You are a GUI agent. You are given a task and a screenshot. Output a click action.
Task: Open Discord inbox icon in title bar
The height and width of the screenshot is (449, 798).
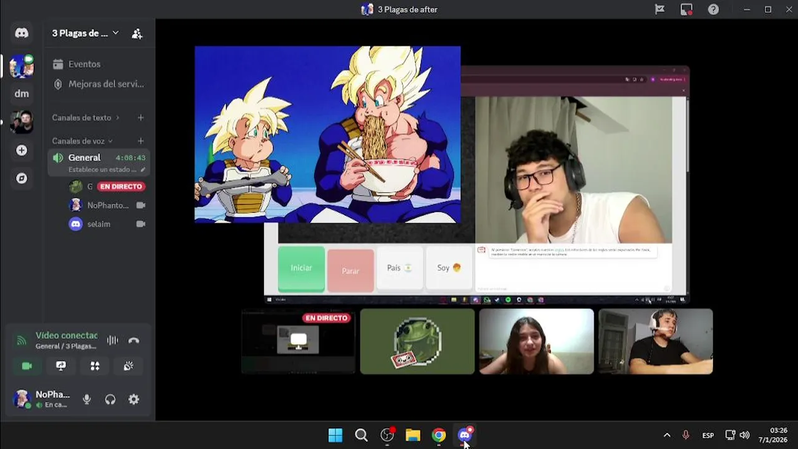pos(686,9)
